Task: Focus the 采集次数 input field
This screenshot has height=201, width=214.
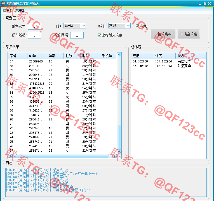Action: pos(34,26)
